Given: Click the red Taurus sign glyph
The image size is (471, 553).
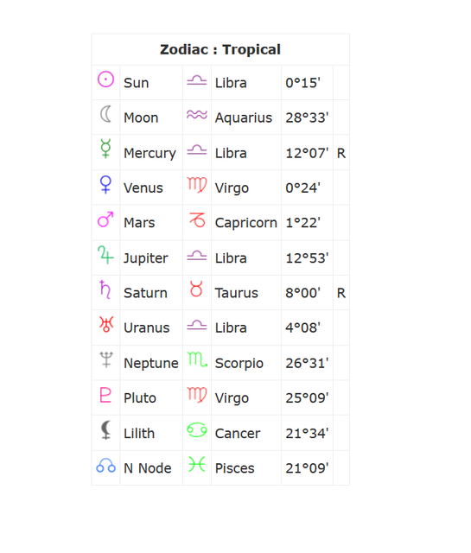Looking at the screenshot, I should [196, 289].
